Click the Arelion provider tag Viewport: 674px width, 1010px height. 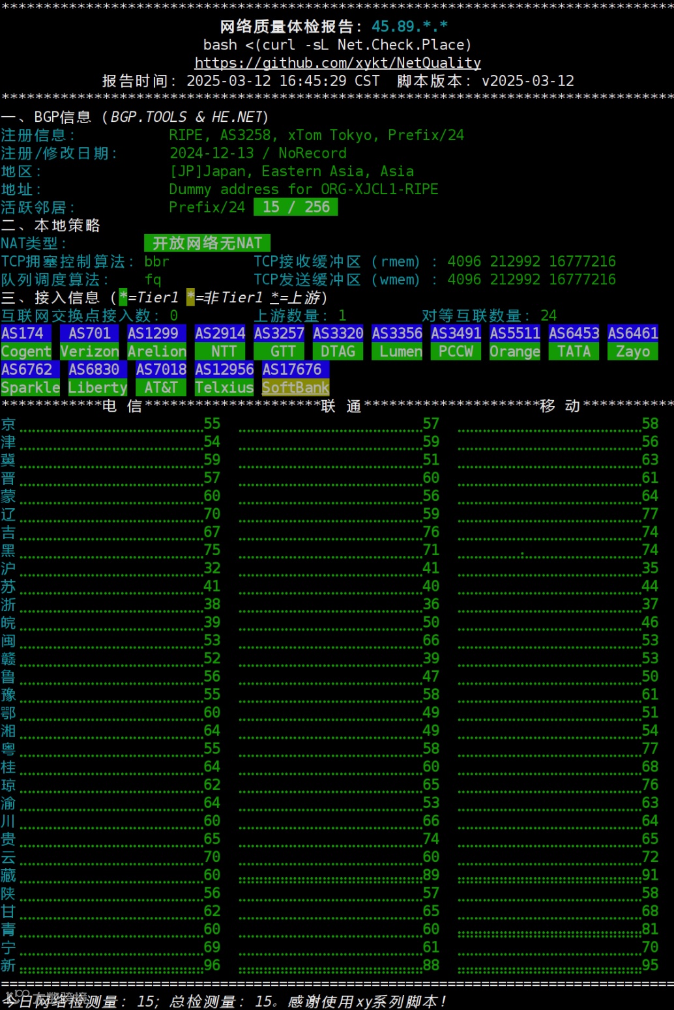click(157, 352)
